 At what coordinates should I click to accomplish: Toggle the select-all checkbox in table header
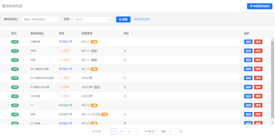[x=5, y=33]
